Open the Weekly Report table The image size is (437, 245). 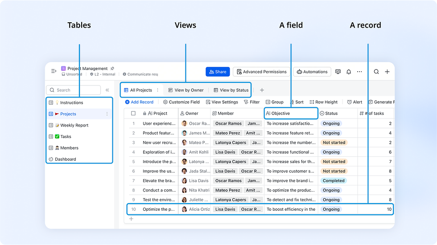pyautogui.click(x=79, y=125)
